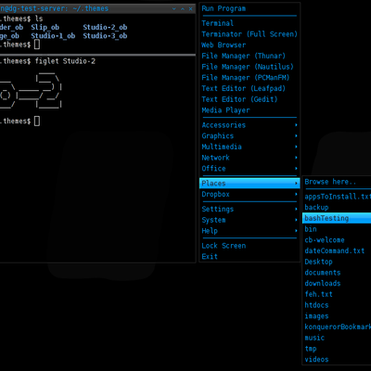371x371 pixels.
Task: Open the htdocs folder entry
Action: click(337, 305)
